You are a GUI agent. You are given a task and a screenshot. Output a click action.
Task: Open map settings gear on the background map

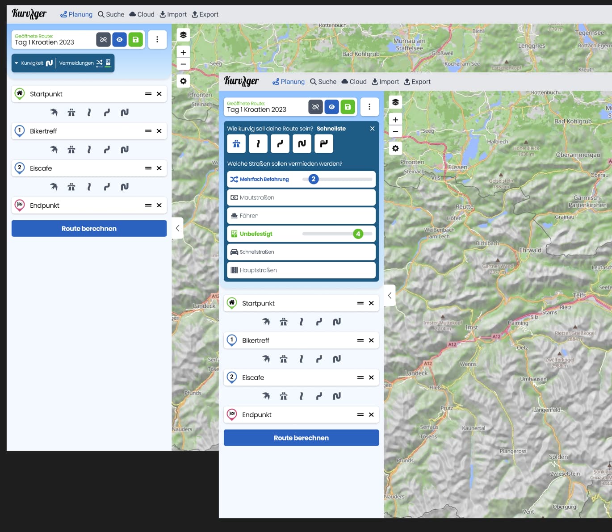tap(183, 81)
